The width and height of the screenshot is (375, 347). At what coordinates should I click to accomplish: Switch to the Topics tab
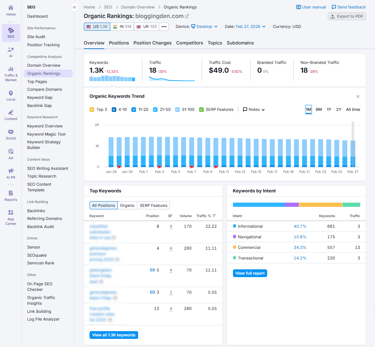pos(215,43)
